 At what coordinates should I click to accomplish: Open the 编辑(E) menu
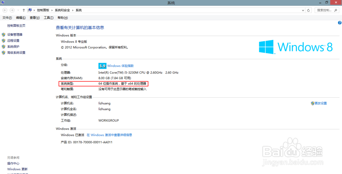coord(21,18)
